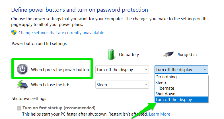
Task: Open On battery power button dropdown
Action: (122, 69)
